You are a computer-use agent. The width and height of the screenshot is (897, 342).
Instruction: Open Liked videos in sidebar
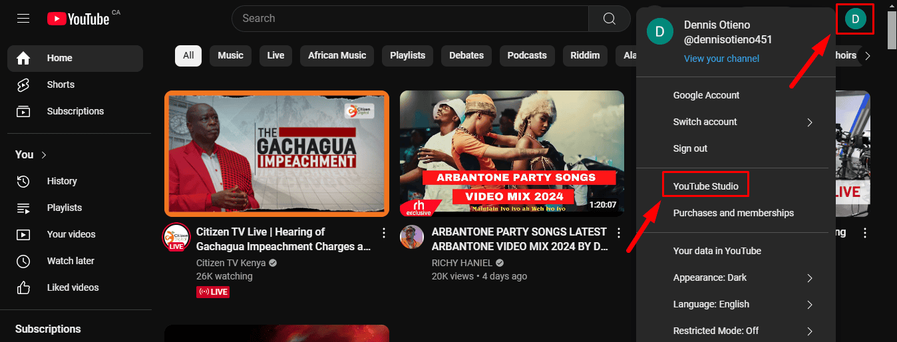pyautogui.click(x=72, y=287)
